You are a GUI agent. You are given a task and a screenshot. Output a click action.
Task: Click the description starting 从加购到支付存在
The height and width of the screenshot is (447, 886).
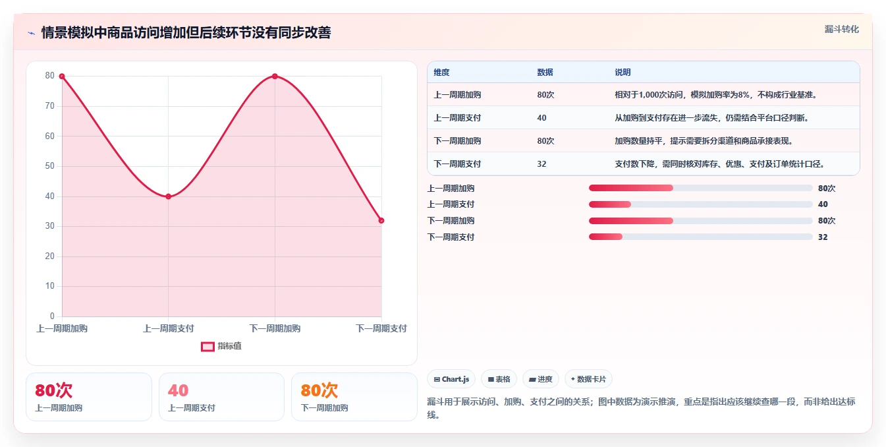pos(711,118)
